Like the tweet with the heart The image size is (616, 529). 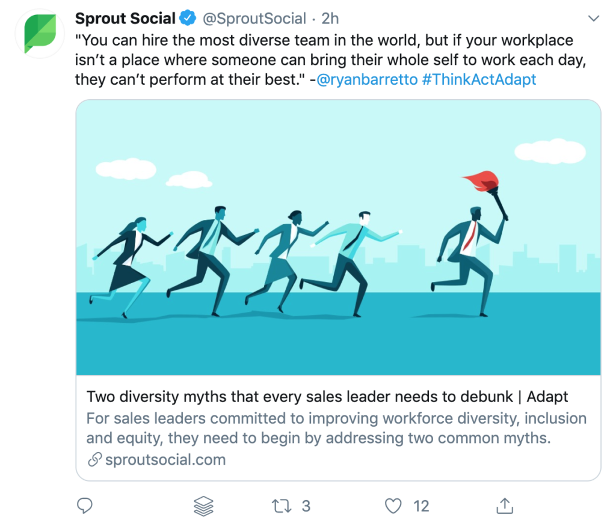pos(393,506)
